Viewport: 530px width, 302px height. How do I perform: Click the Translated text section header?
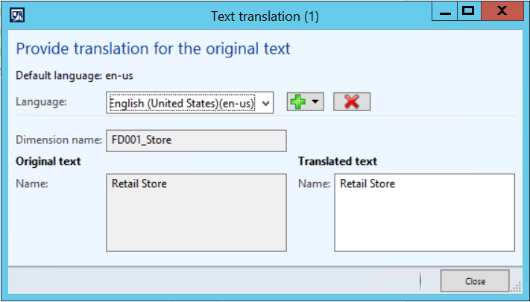337,161
